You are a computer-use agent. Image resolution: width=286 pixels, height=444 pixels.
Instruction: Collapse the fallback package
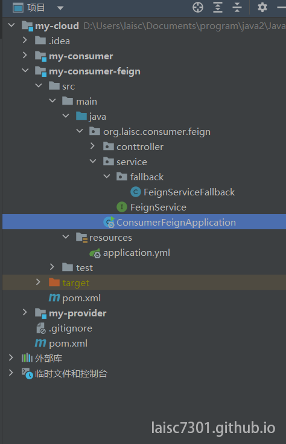(107, 176)
